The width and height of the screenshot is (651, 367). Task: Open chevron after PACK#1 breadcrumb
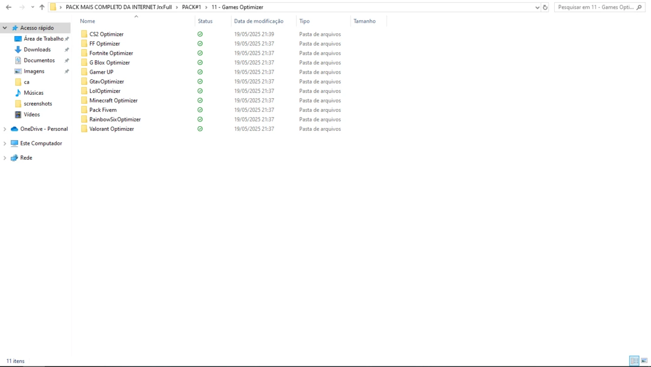tap(206, 7)
